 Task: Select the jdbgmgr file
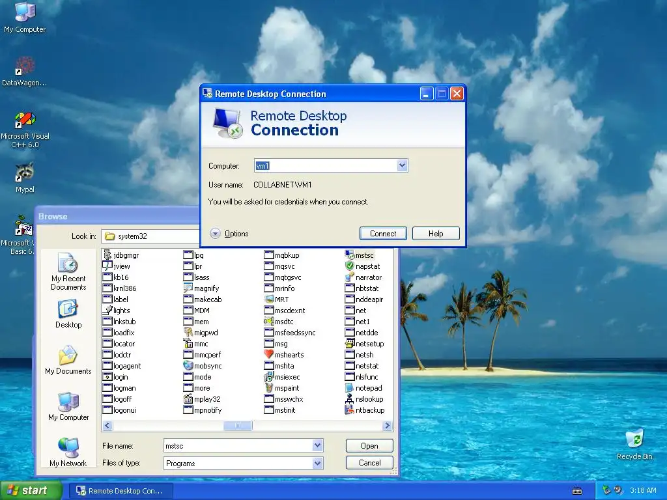tap(121, 255)
